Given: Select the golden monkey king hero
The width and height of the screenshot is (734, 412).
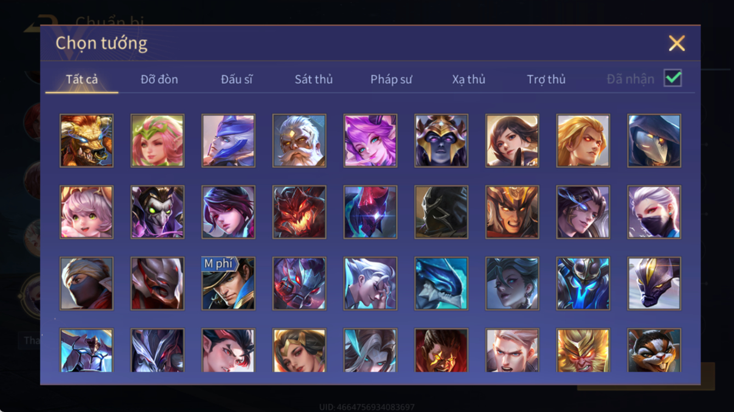Looking at the screenshot, I should pyautogui.click(x=583, y=350).
